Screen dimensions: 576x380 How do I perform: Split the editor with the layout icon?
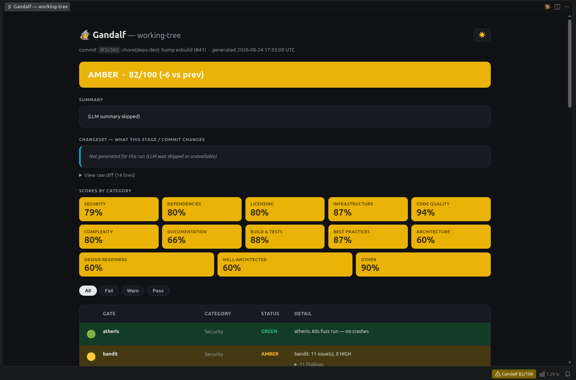tap(557, 7)
